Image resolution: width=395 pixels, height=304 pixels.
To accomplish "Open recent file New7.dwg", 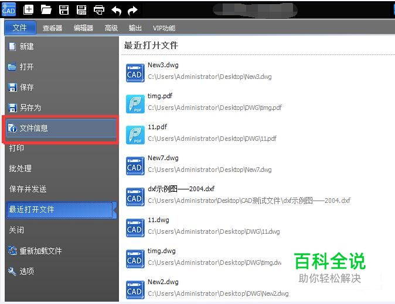I will 163,158.
